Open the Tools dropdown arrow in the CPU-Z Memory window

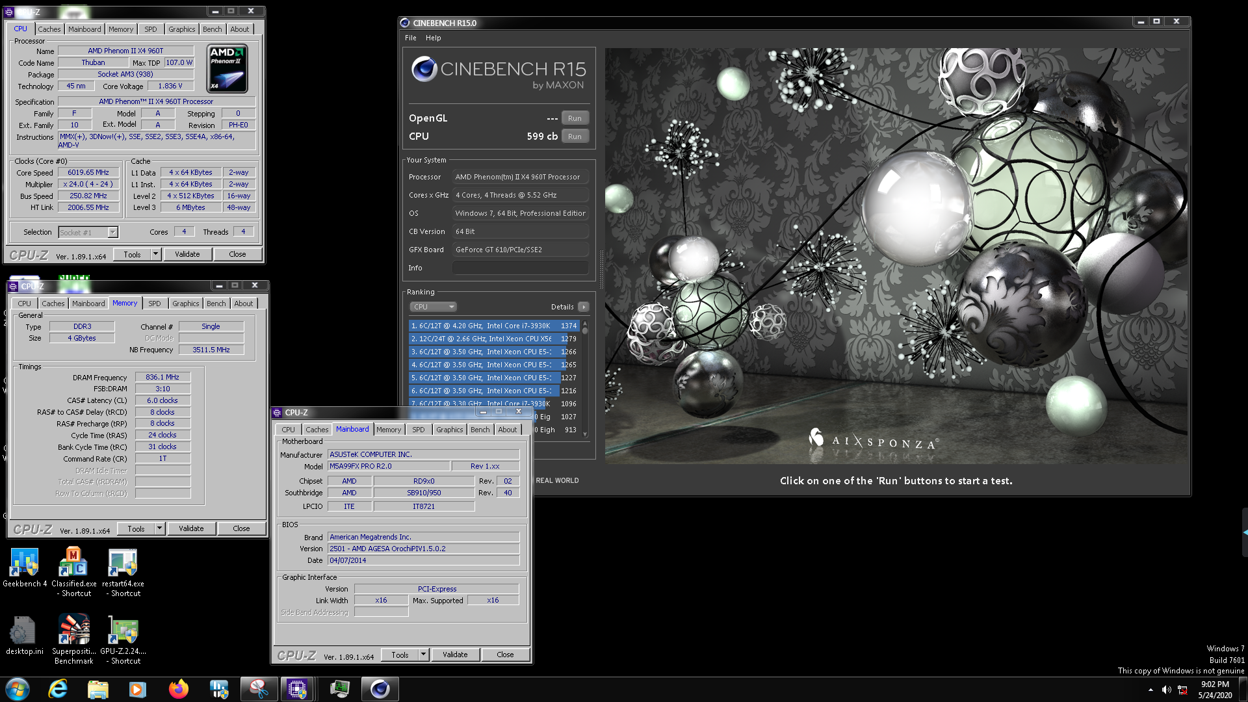pos(159,528)
